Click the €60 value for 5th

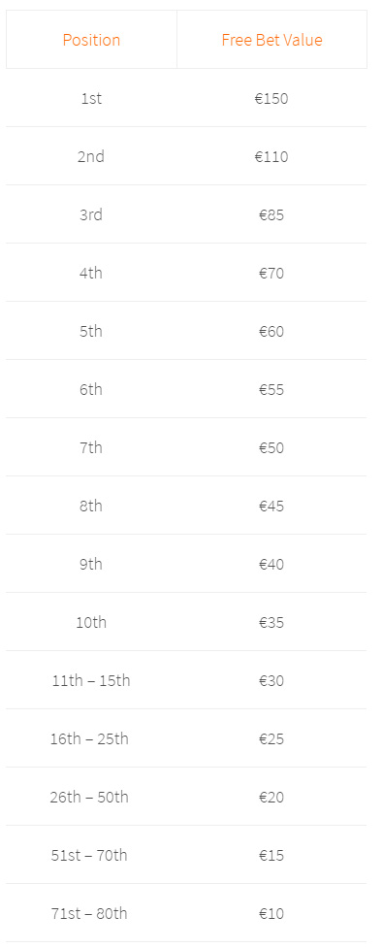271,331
